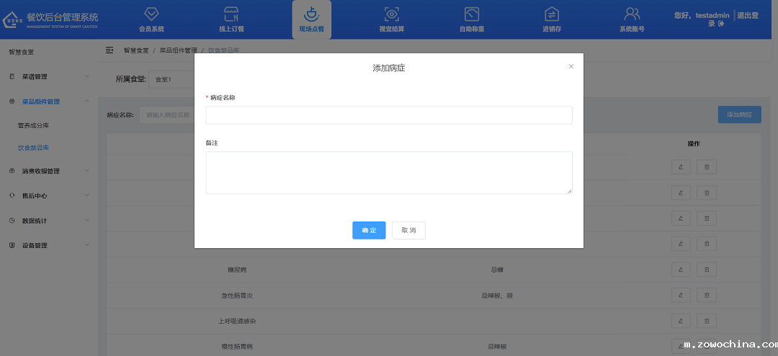Image resolution: width=778 pixels, height=356 pixels.
Task: Open the 线上订餐 online ordering module
Action: pos(231,19)
